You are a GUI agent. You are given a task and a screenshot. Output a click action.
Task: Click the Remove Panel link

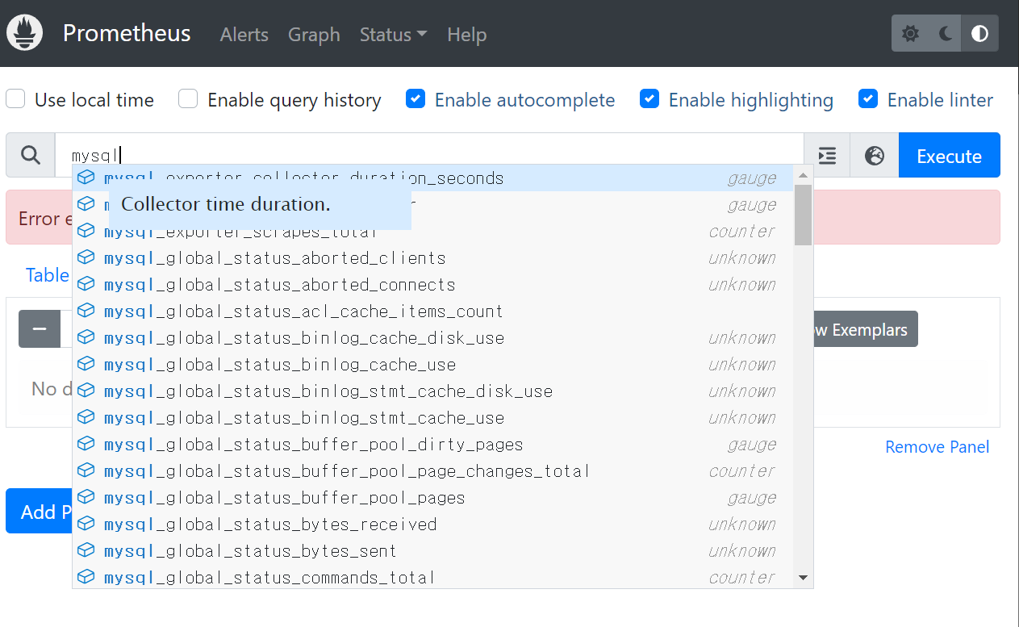coord(937,447)
